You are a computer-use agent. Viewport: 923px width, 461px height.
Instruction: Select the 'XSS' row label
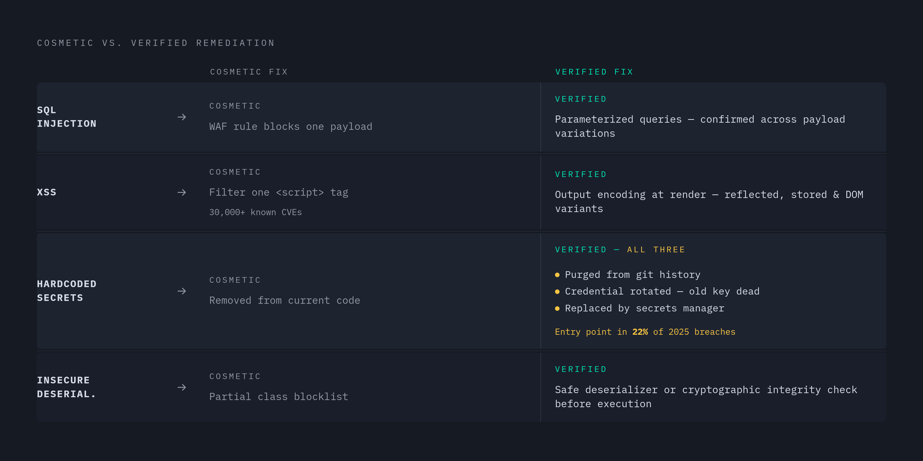pyautogui.click(x=47, y=193)
